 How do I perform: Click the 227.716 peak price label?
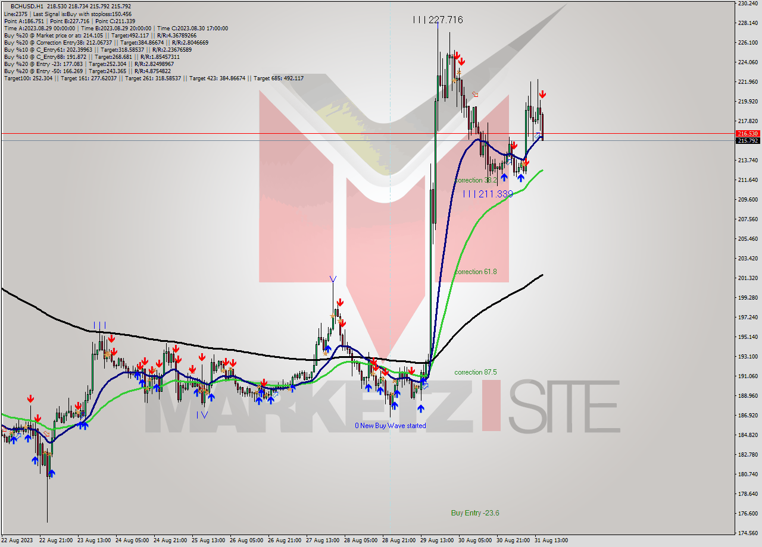pyautogui.click(x=438, y=20)
